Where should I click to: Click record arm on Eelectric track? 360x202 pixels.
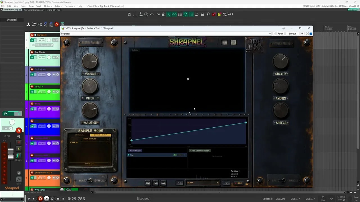point(32,87)
